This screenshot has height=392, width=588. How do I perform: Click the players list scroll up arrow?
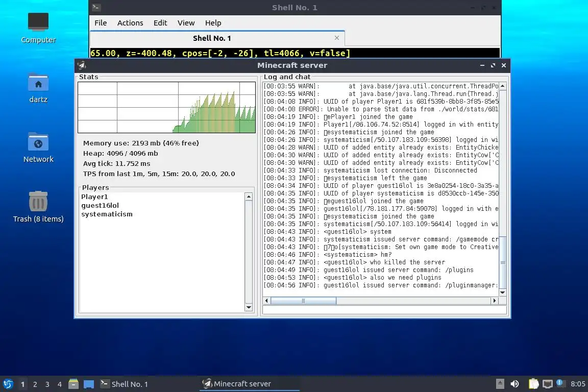coord(249,197)
